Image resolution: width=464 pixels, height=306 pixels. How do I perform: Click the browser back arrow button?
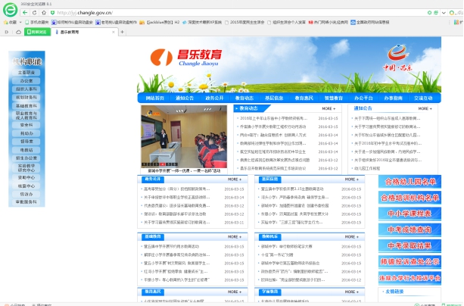tap(26, 13)
